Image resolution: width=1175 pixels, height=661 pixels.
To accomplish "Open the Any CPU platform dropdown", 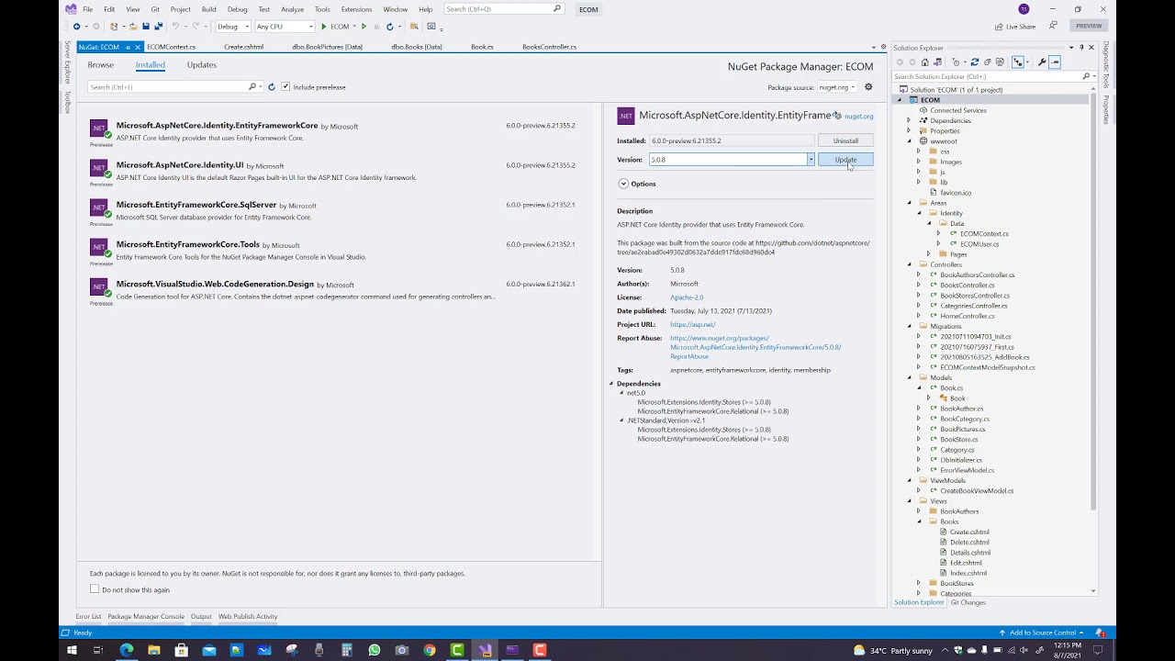I will [285, 27].
